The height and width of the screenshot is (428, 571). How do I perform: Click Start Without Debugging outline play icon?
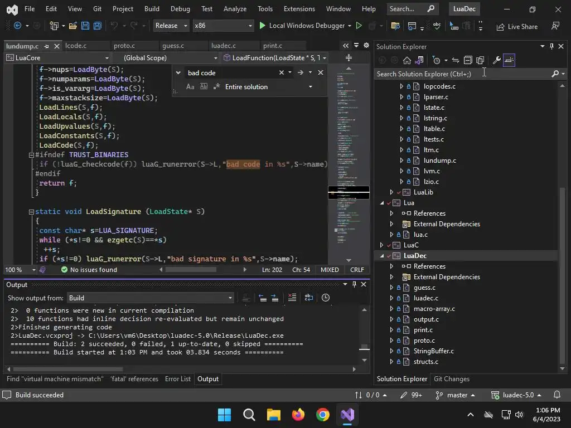click(359, 26)
